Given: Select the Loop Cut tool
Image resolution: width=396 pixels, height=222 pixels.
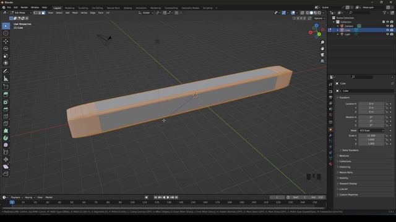Looking at the screenshot, I should pyautogui.click(x=6, y=117).
